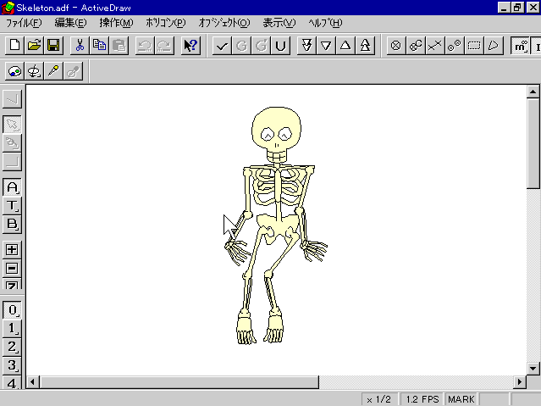Click the two small crossed-circles icon

(x=454, y=45)
